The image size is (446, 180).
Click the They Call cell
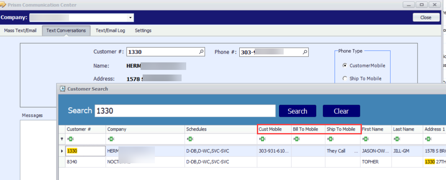(343, 151)
